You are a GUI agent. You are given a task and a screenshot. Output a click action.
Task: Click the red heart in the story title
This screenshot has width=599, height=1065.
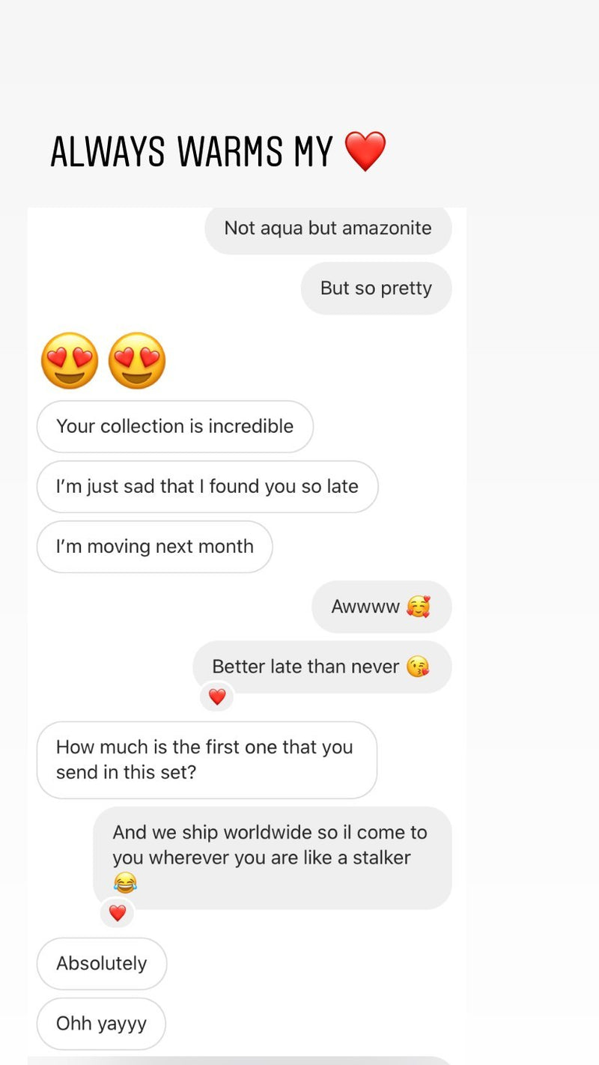pyautogui.click(x=365, y=151)
